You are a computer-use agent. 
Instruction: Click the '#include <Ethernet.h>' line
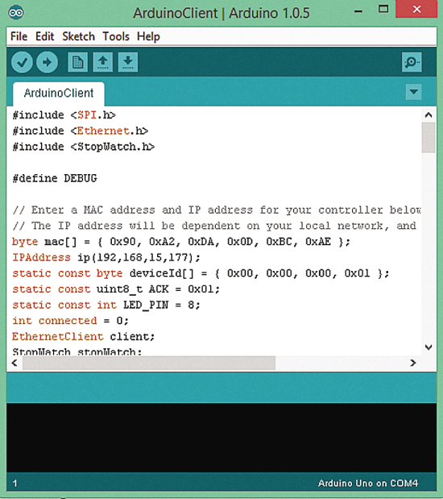click(80, 131)
